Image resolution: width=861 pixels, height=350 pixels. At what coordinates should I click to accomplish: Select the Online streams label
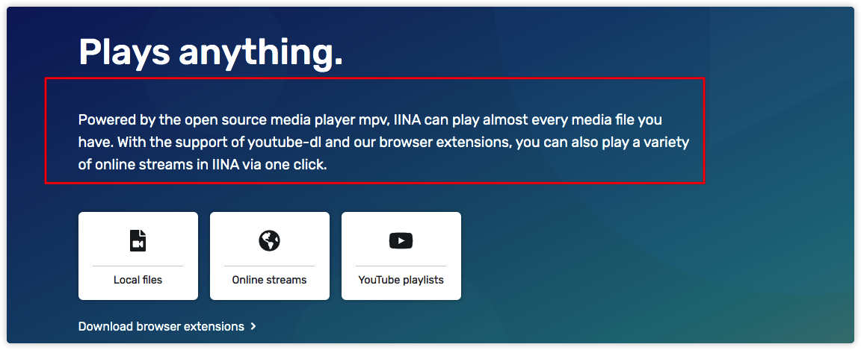270,280
